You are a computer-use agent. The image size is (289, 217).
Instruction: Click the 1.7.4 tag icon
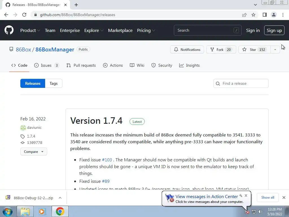pos(23,136)
